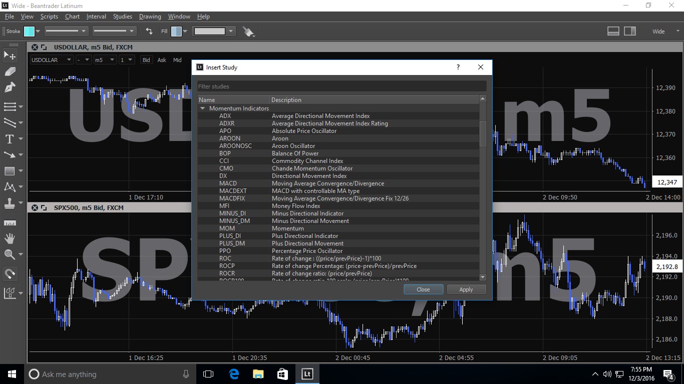Toggle the magnet snap mode
684x384 pixels.
[x=10, y=273]
